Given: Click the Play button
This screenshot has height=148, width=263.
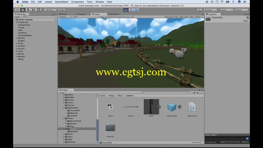Looking at the screenshot, I should (126, 10).
